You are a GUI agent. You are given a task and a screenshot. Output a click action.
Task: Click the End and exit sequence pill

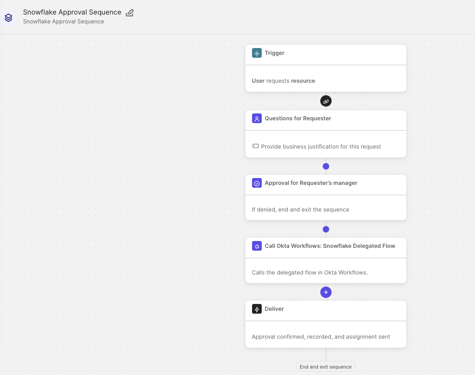pyautogui.click(x=326, y=367)
